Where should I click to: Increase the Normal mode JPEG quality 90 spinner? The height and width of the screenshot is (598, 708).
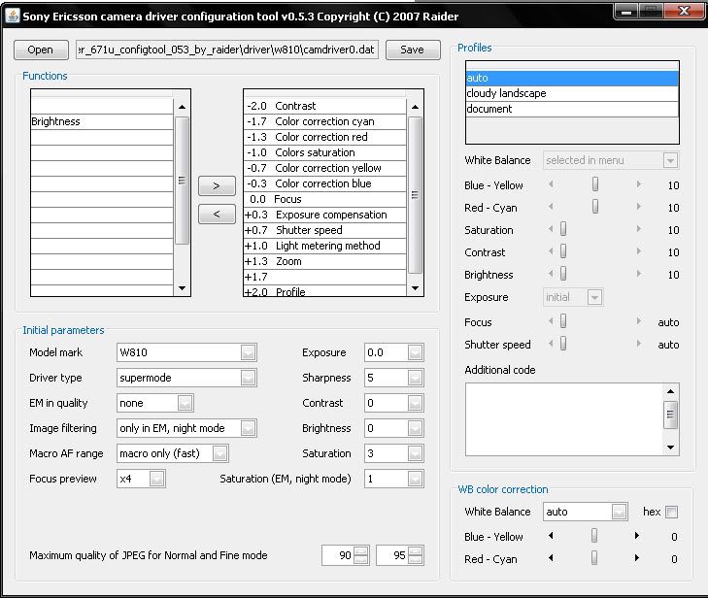[360, 551]
